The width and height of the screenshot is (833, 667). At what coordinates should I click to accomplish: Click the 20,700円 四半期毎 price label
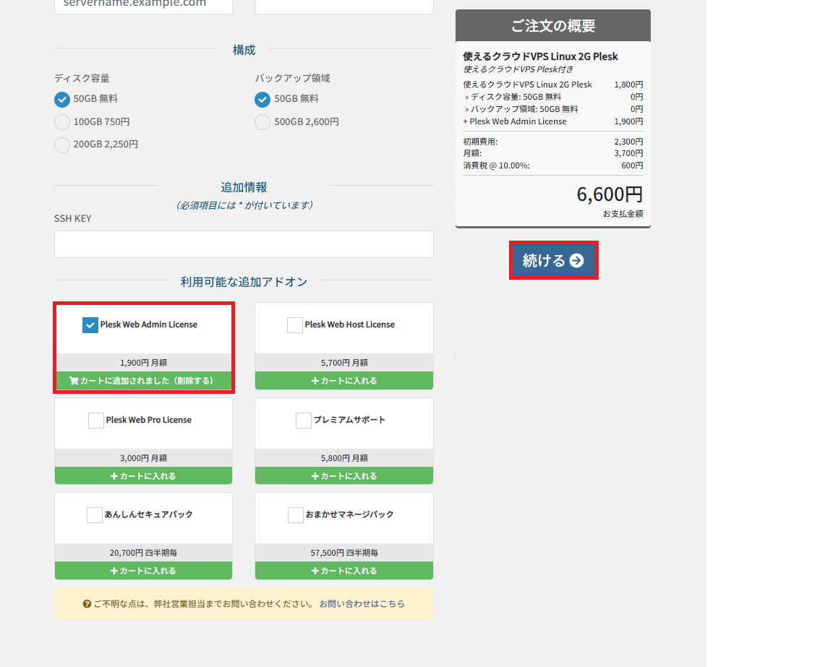pos(143,553)
